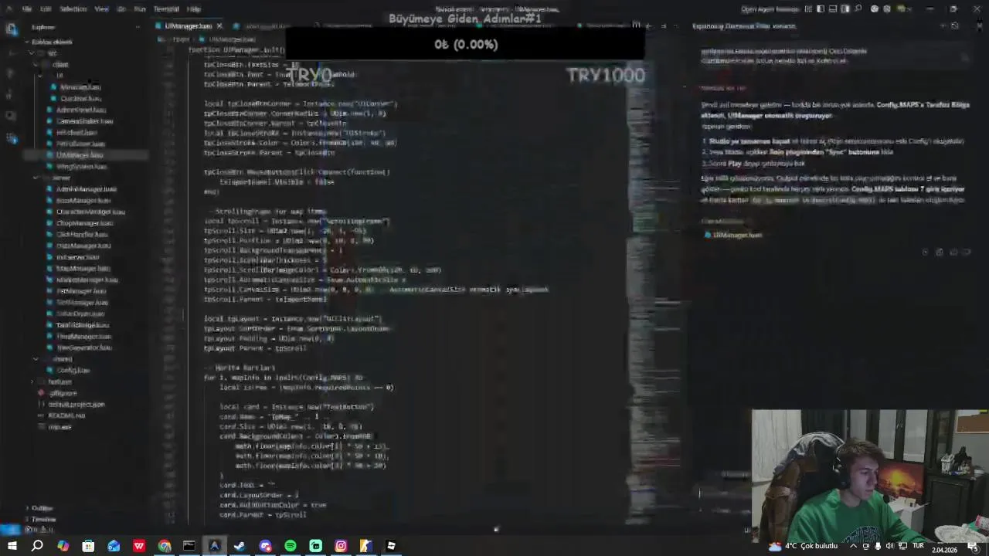Open Config.luau in shared folder
The image size is (989, 556).
tap(73, 371)
